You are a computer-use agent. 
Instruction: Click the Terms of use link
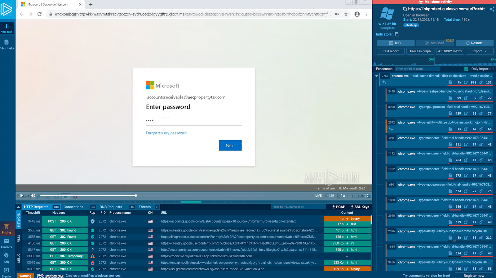(x=325, y=188)
